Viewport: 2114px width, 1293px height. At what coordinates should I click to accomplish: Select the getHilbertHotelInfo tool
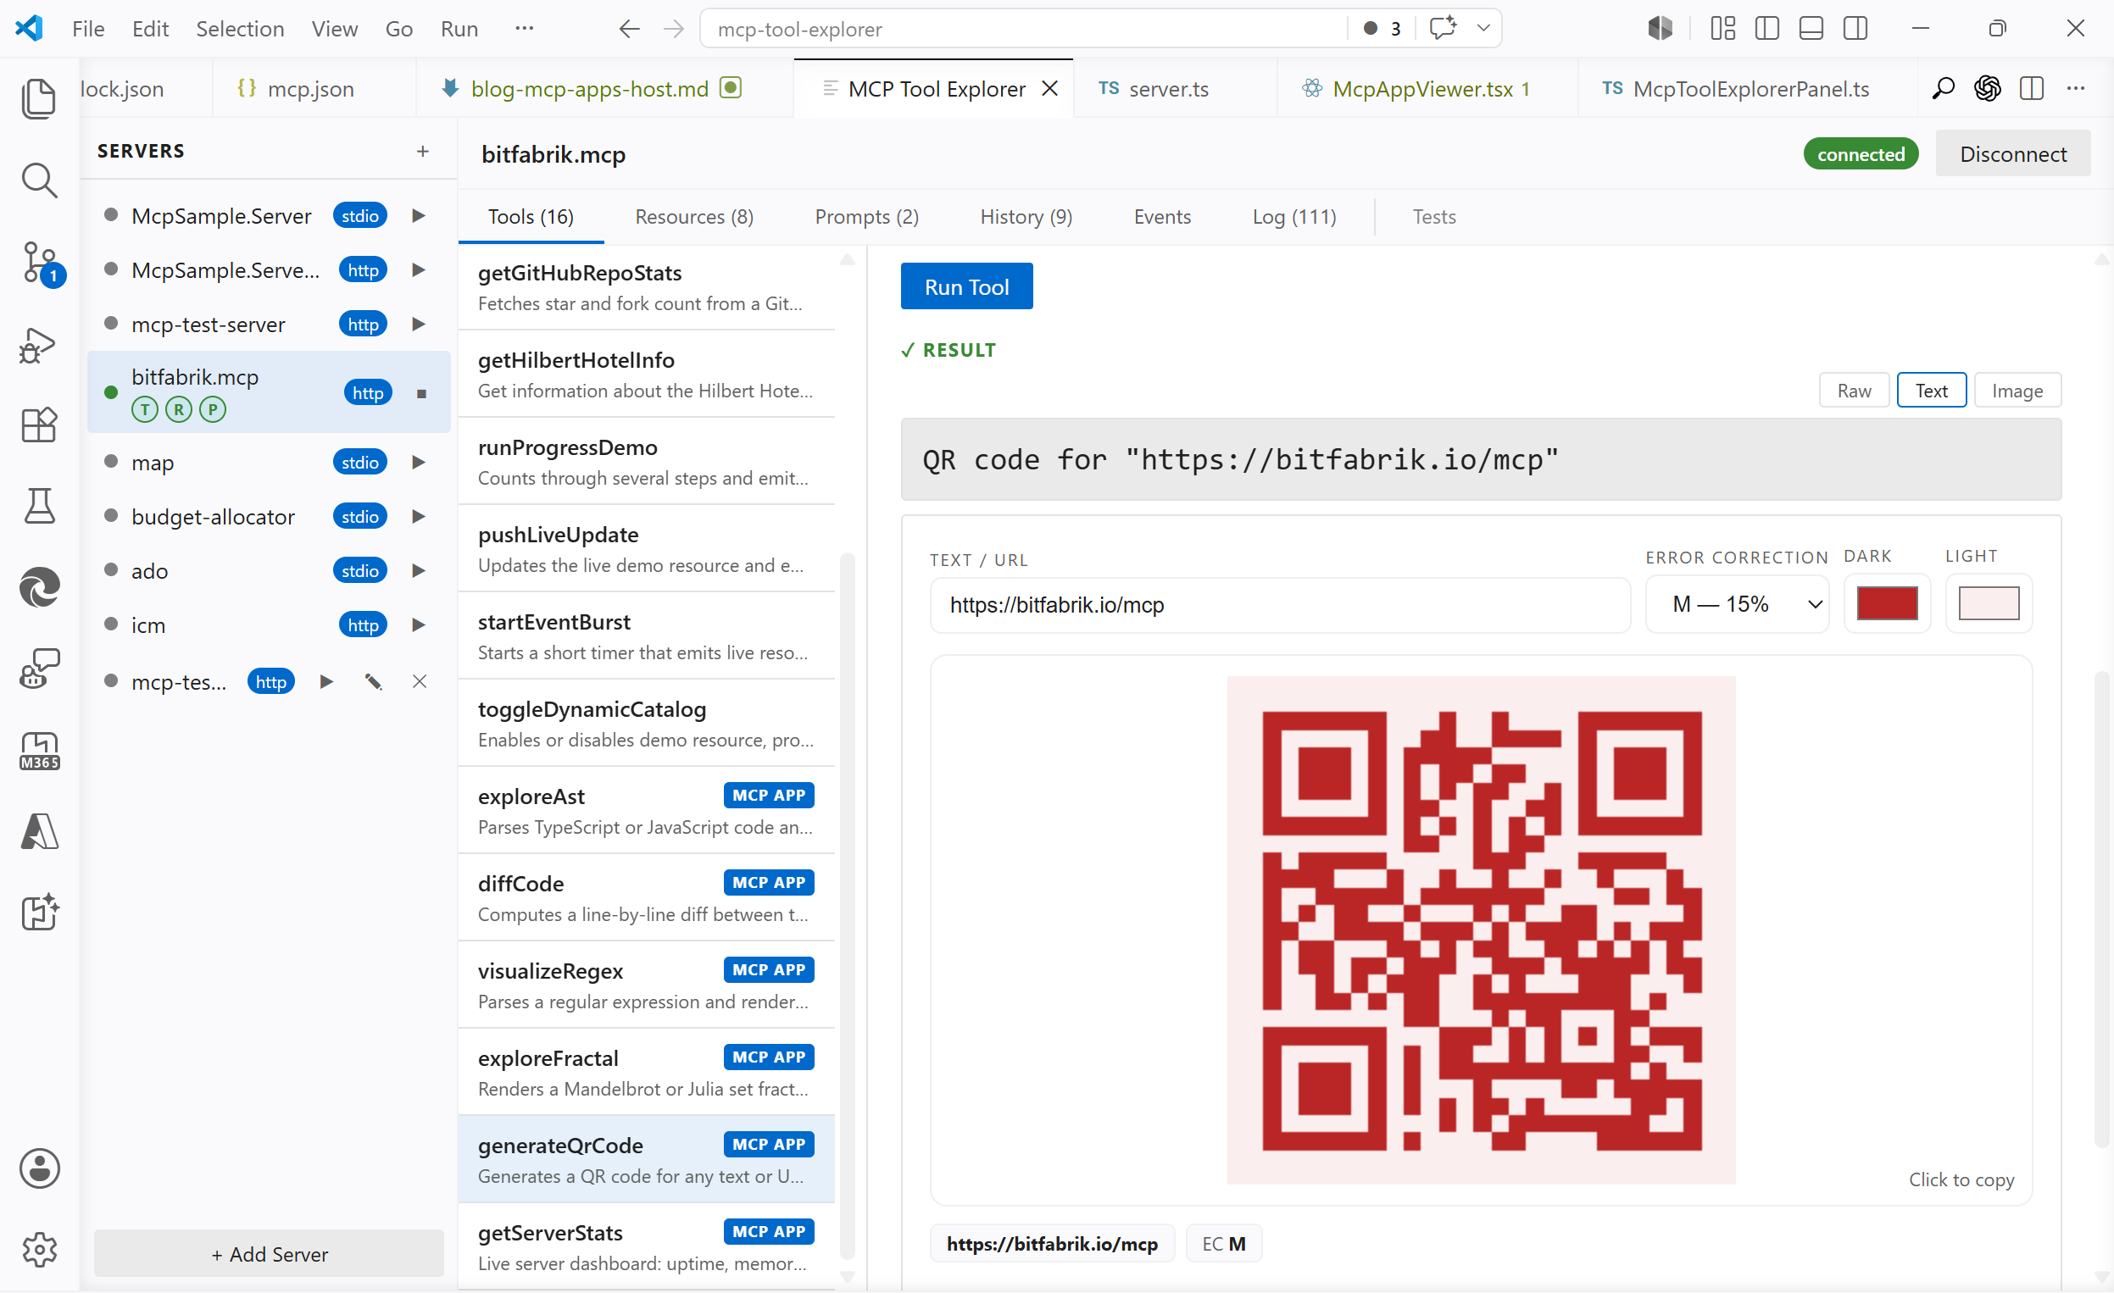click(x=646, y=375)
